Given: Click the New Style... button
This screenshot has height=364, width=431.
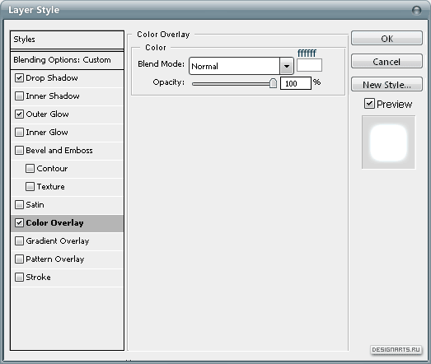Looking at the screenshot, I should [x=386, y=85].
